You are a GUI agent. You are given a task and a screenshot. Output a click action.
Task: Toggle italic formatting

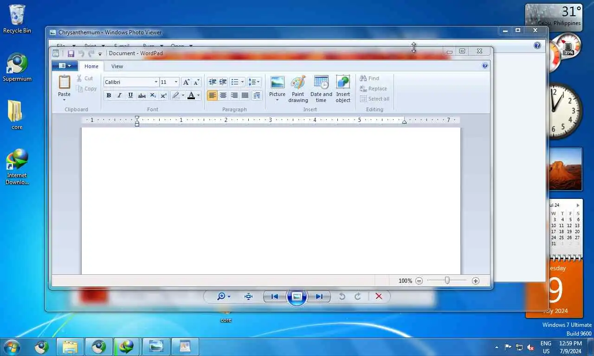[x=119, y=95]
